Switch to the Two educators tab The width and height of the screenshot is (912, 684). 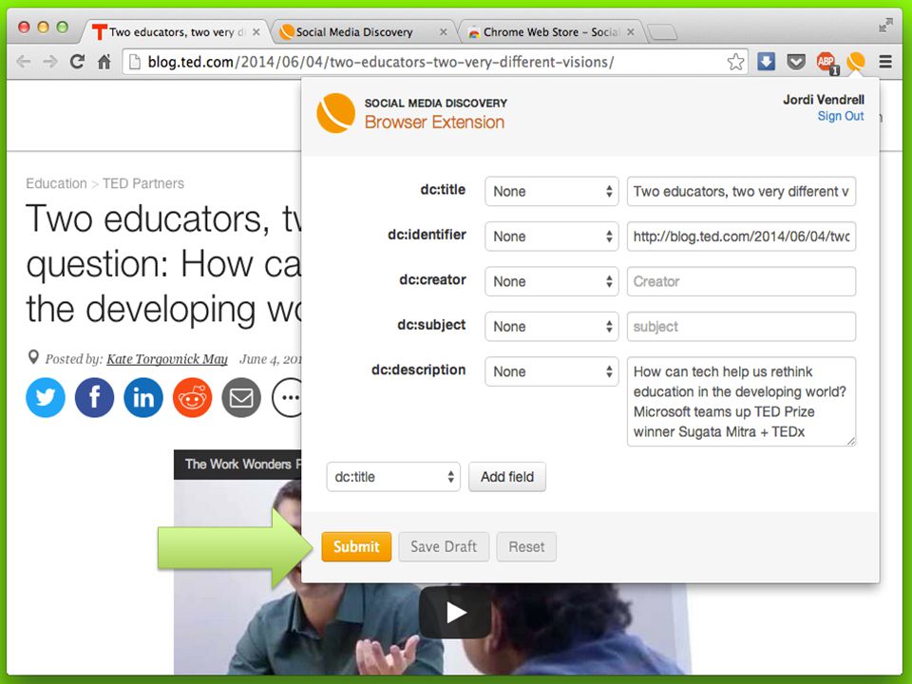[x=175, y=32]
